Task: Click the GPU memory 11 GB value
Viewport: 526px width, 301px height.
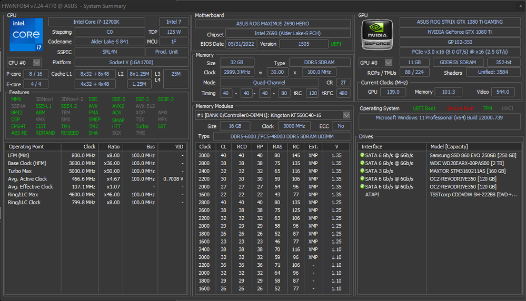Action: click(x=414, y=62)
